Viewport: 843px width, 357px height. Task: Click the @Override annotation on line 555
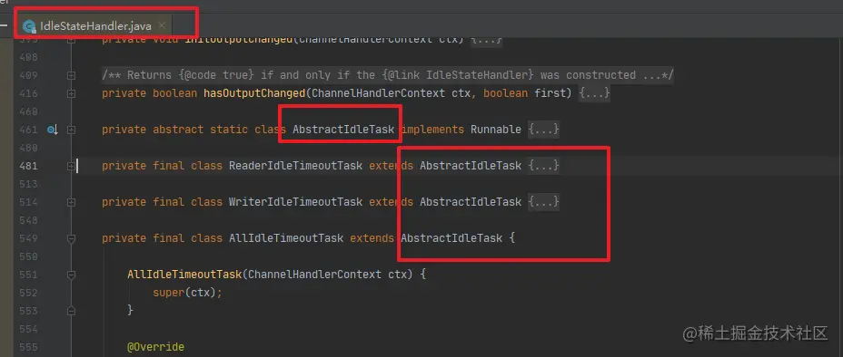point(156,347)
